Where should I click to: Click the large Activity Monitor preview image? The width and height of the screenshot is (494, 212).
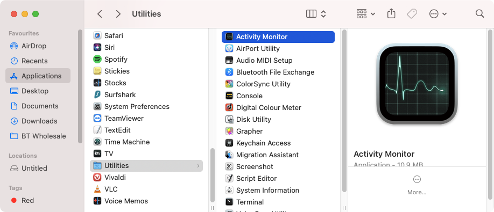coord(417,84)
